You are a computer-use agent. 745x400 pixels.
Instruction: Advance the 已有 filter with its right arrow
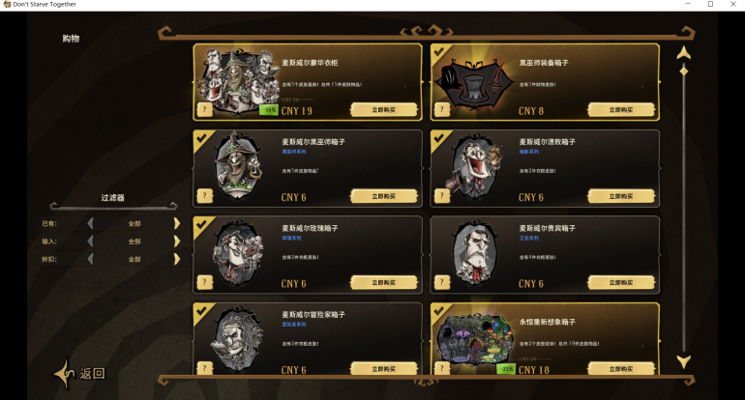(x=177, y=223)
